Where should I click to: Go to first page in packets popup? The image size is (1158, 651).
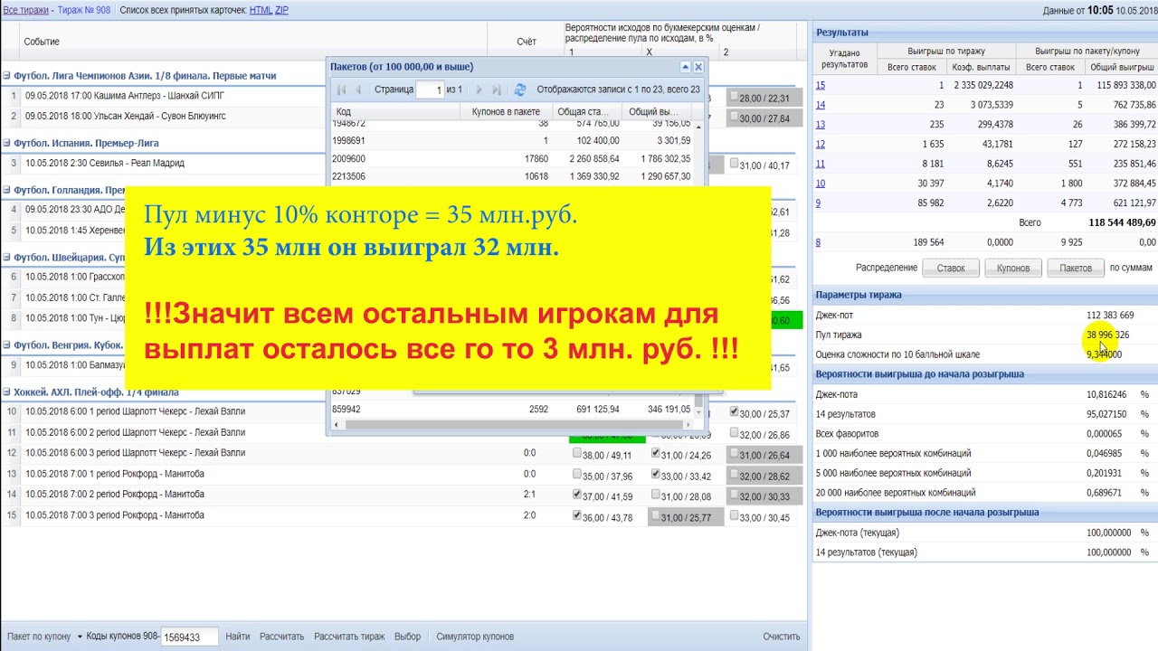click(342, 90)
